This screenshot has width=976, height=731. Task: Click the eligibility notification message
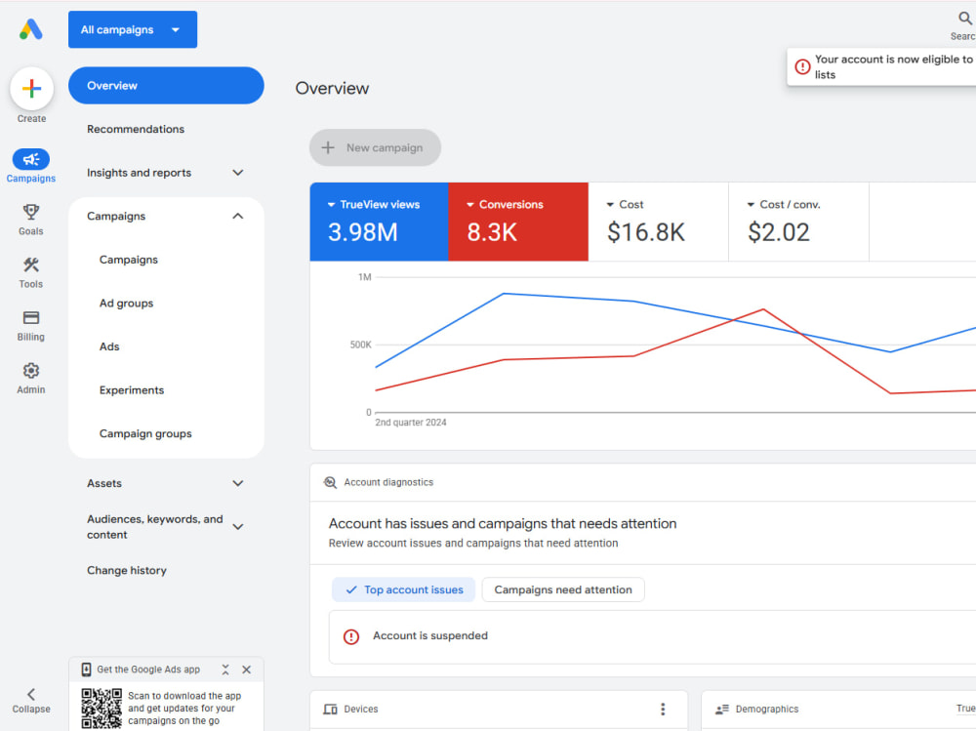click(x=894, y=66)
